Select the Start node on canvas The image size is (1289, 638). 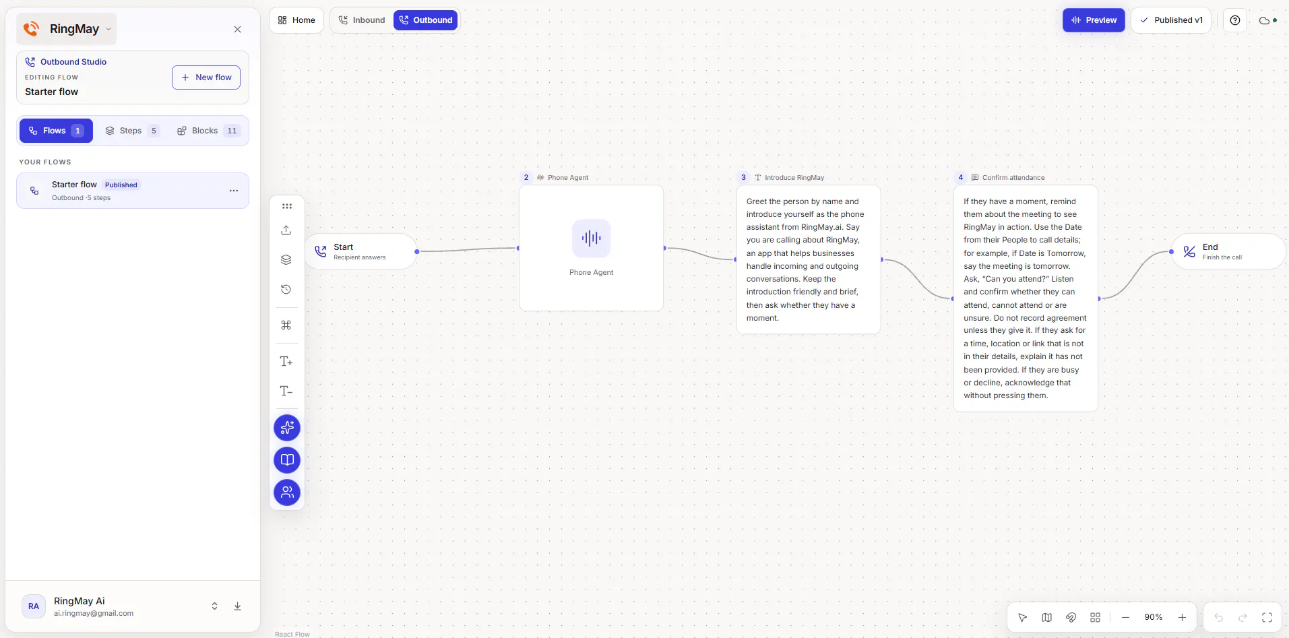(360, 251)
